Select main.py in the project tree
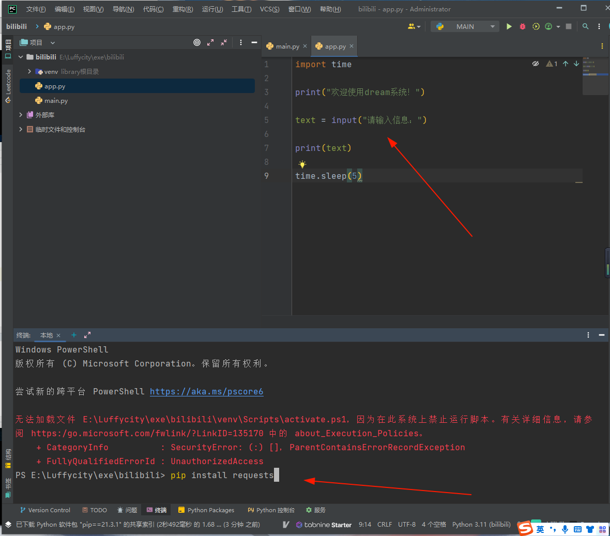 click(56, 101)
